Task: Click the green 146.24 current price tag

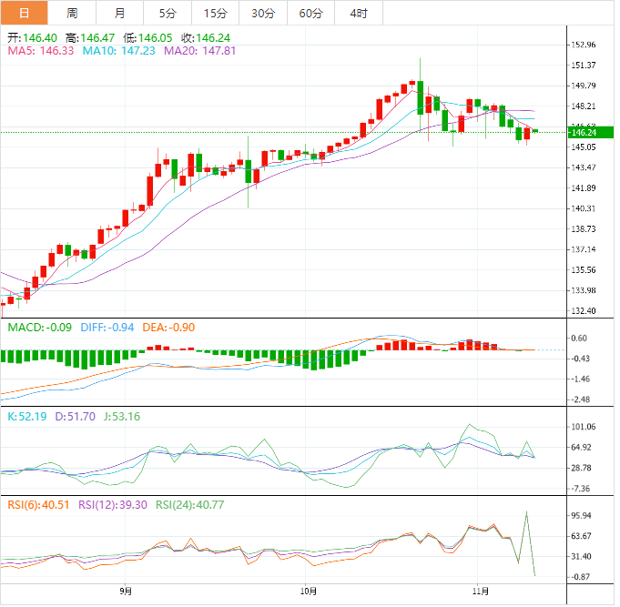Action: pyautogui.click(x=588, y=132)
